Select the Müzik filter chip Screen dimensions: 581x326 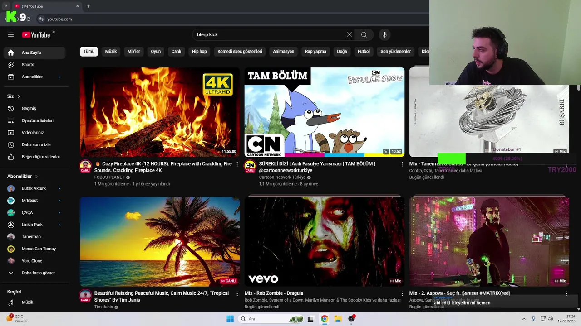point(111,52)
